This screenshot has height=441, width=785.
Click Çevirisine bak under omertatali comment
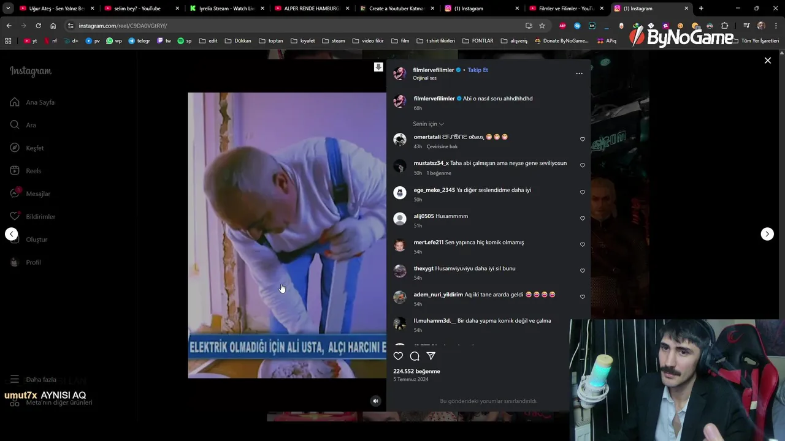pos(442,146)
